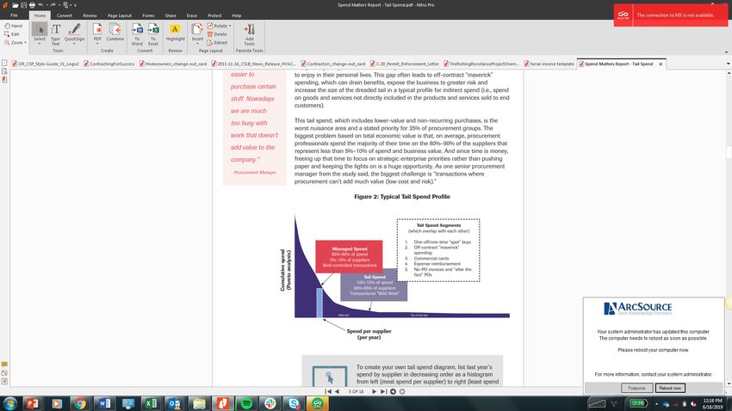Screen dimensions: 732x411
Task: Choose the Type Text tool
Action: click(x=56, y=34)
